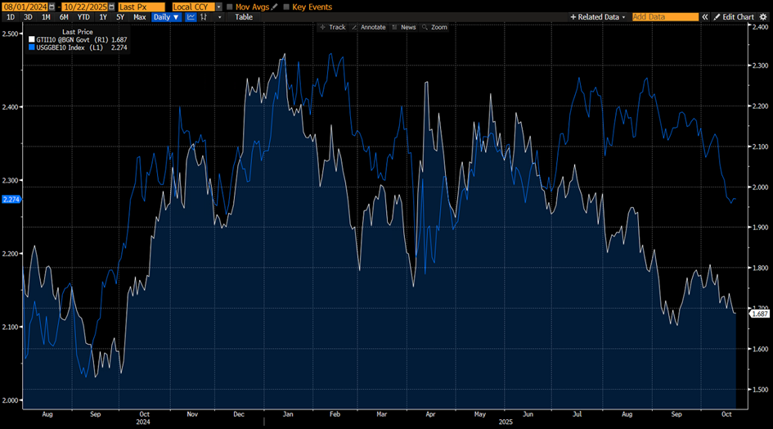This screenshot has height=429, width=773.
Task: Click the blue USGGBE10 Index legend swatch
Action: 32,47
